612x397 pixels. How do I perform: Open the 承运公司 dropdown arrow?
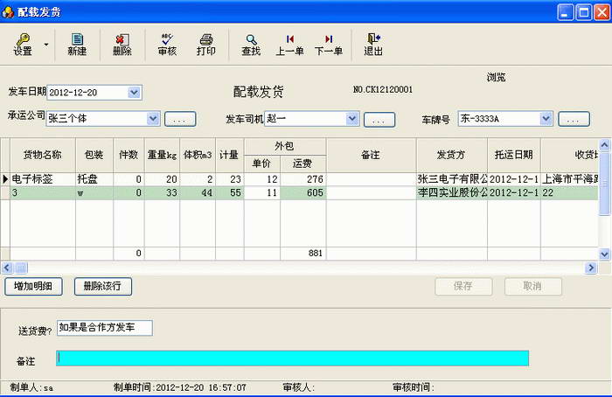point(153,118)
